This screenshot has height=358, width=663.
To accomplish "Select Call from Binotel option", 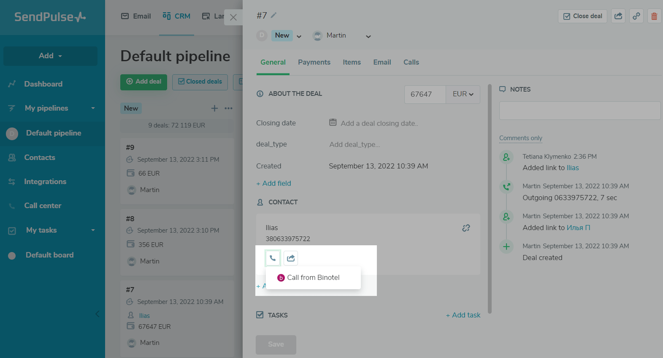I will 313,277.
